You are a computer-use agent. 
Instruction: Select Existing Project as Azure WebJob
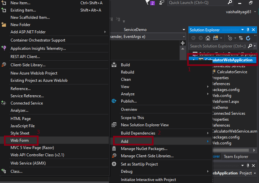pyautogui.click(x=54, y=80)
